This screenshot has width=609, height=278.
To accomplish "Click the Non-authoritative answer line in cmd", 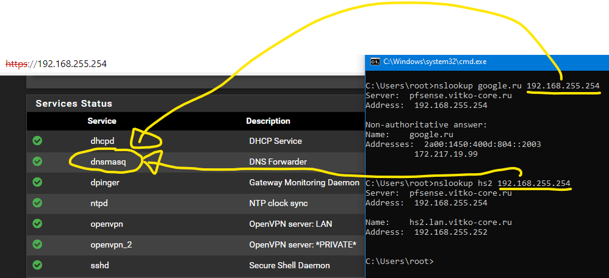I will [426, 124].
